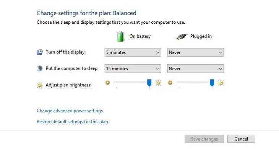
Task: Expand the on-battery sleep time dropdown
Action: click(x=133, y=69)
